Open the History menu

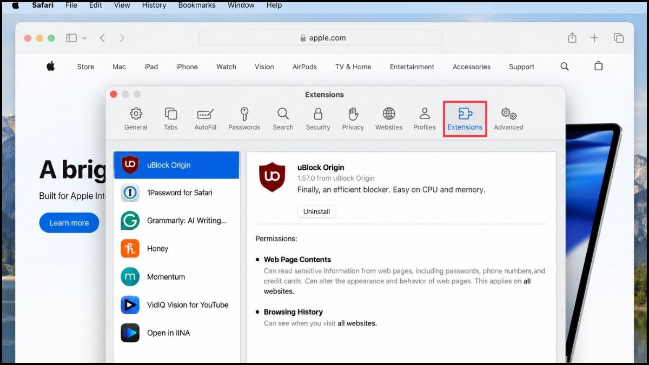(154, 5)
